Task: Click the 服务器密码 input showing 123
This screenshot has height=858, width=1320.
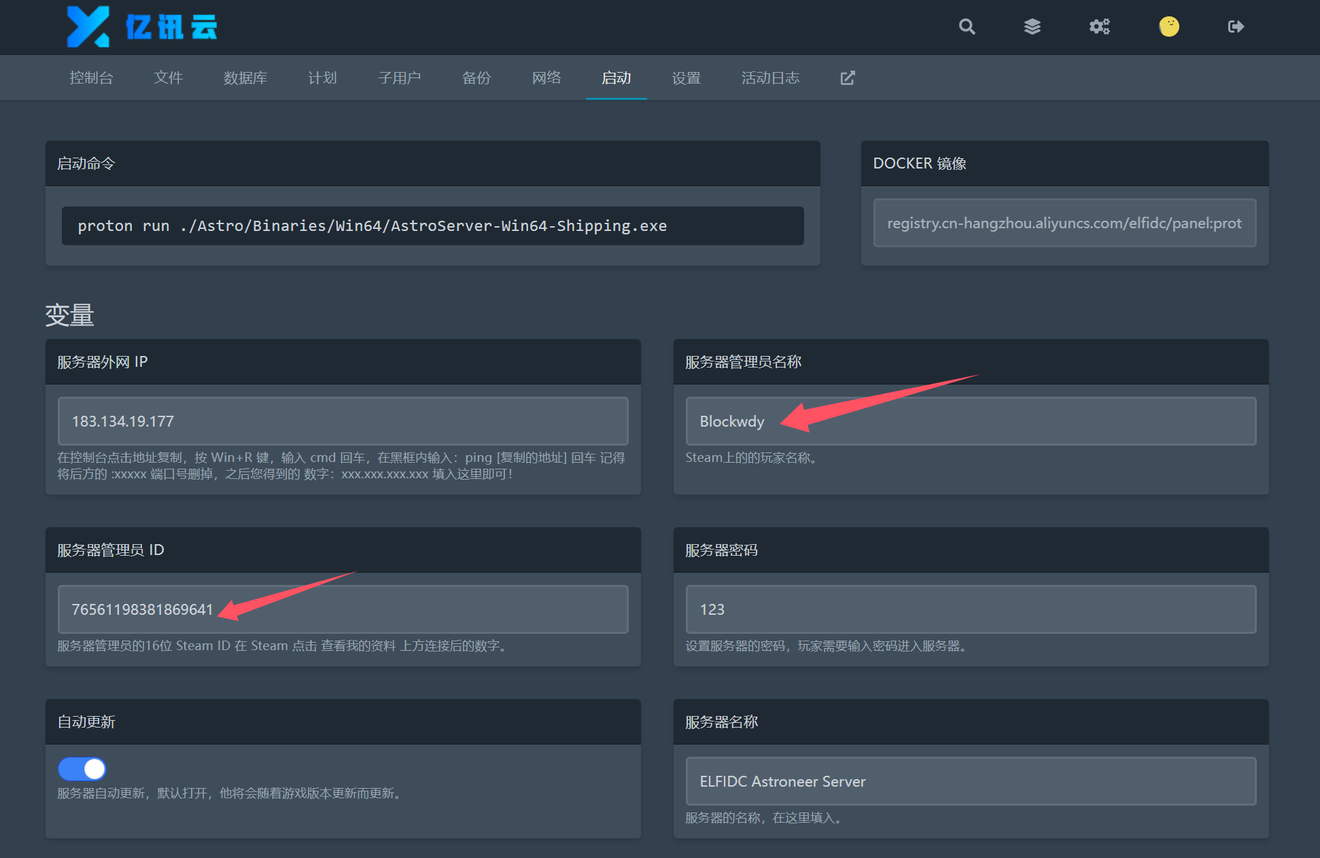Action: click(971, 609)
